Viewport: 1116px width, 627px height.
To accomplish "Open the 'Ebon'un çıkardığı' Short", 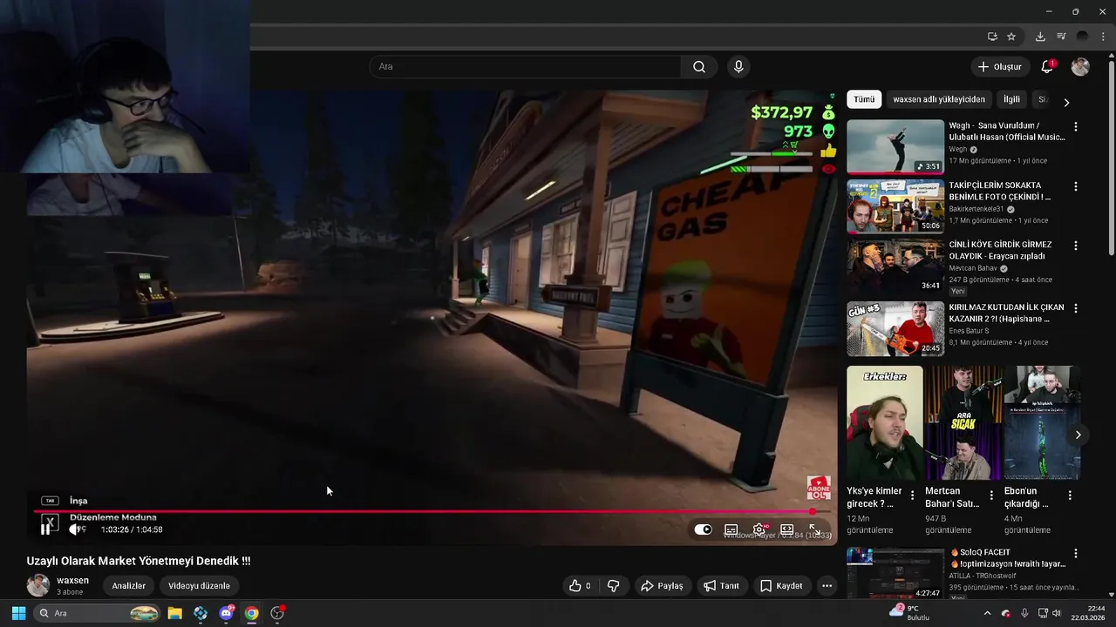I will (1042, 422).
